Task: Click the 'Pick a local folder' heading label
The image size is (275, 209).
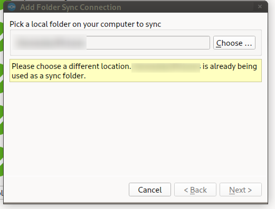Action: pyautogui.click(x=86, y=24)
